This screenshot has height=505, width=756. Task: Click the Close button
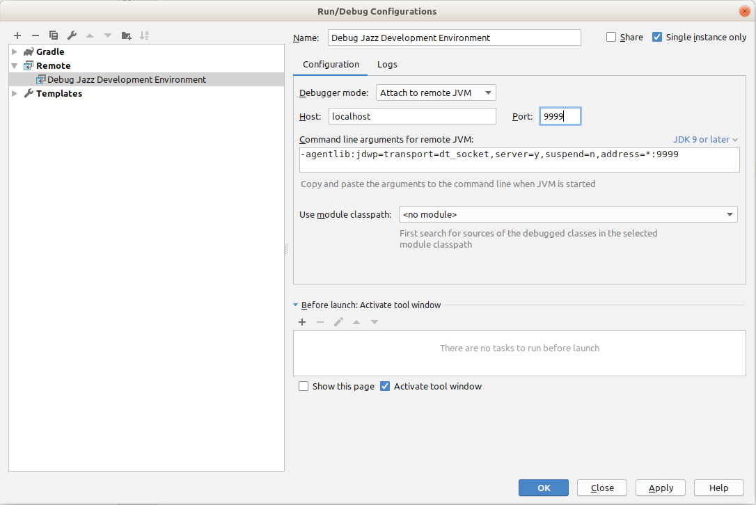pos(602,488)
